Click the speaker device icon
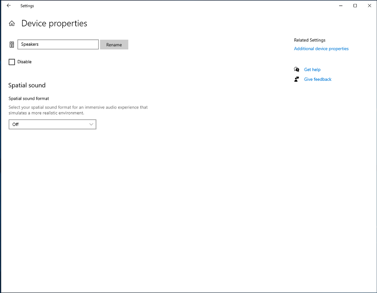Viewport: 377px width, 293px height. (x=11, y=44)
